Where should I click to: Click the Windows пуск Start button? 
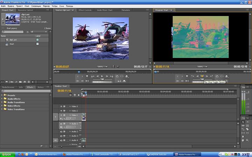point(7,154)
